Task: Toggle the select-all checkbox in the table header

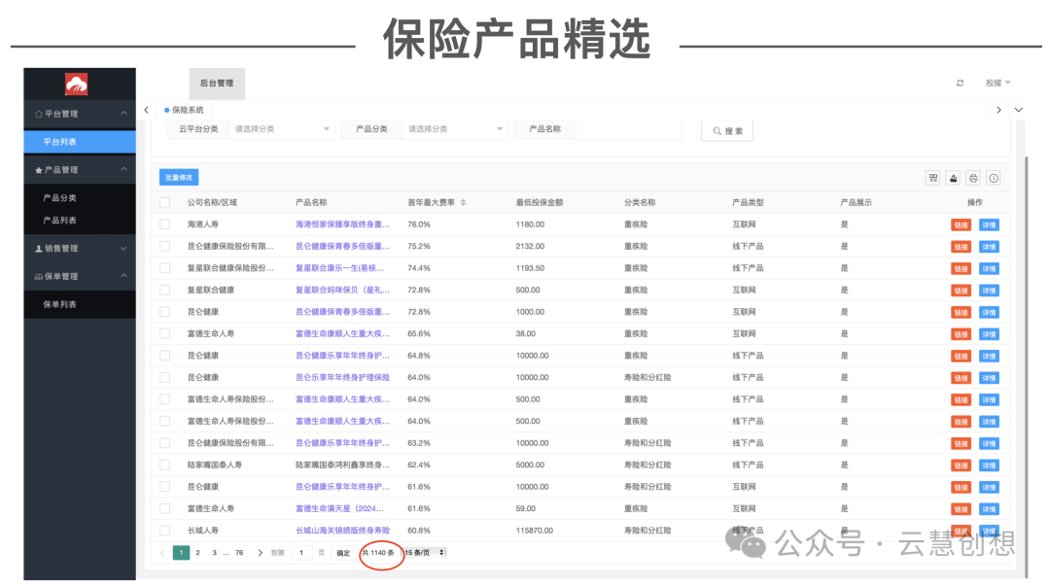Action: coord(164,201)
